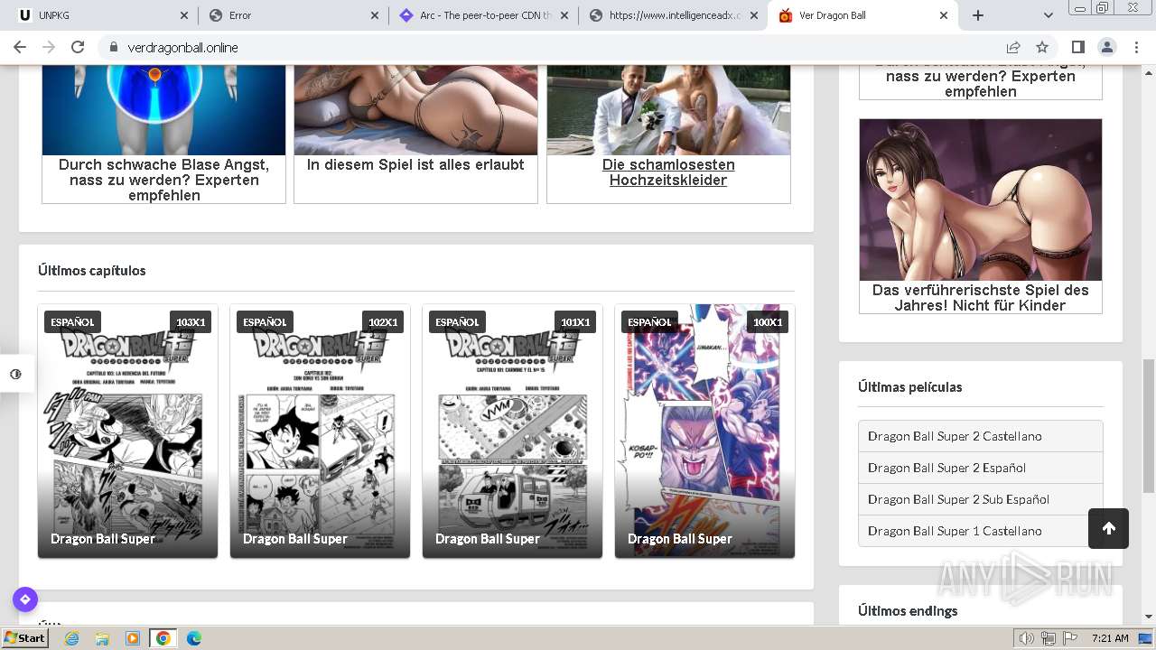
Task: Reload the current page
Action: [78, 47]
